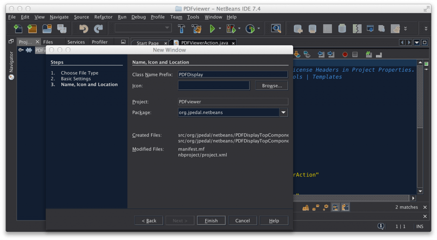The image size is (437, 240).
Task: Click the Profile Project toolbar icon
Action: (x=250, y=29)
